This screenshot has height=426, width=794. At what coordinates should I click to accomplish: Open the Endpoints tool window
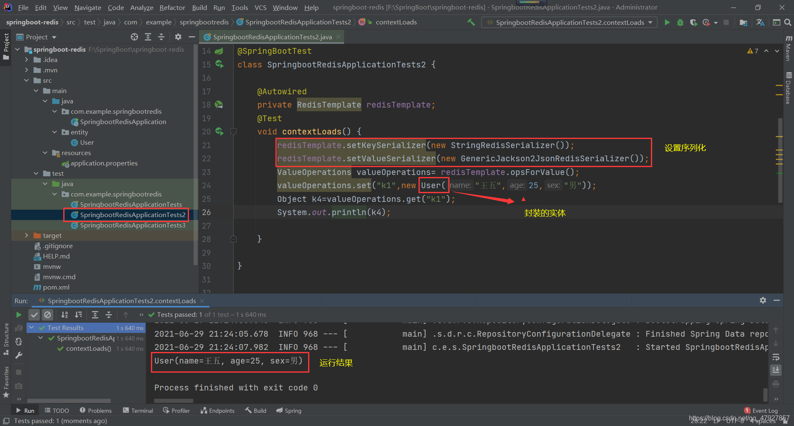[218, 410]
